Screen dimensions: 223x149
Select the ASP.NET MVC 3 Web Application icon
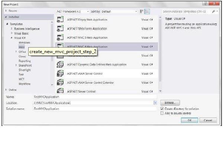[61, 38]
